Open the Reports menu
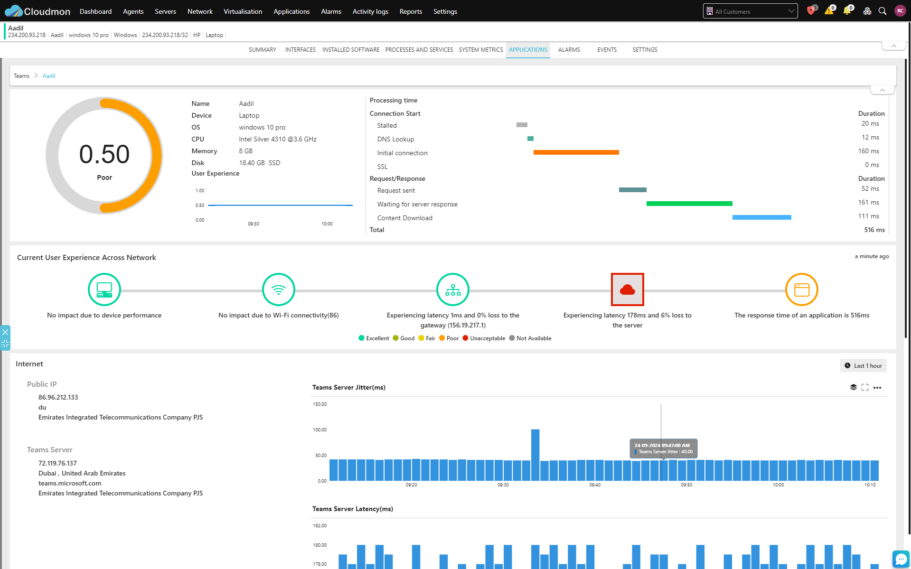This screenshot has height=569, width=911. 411,11
